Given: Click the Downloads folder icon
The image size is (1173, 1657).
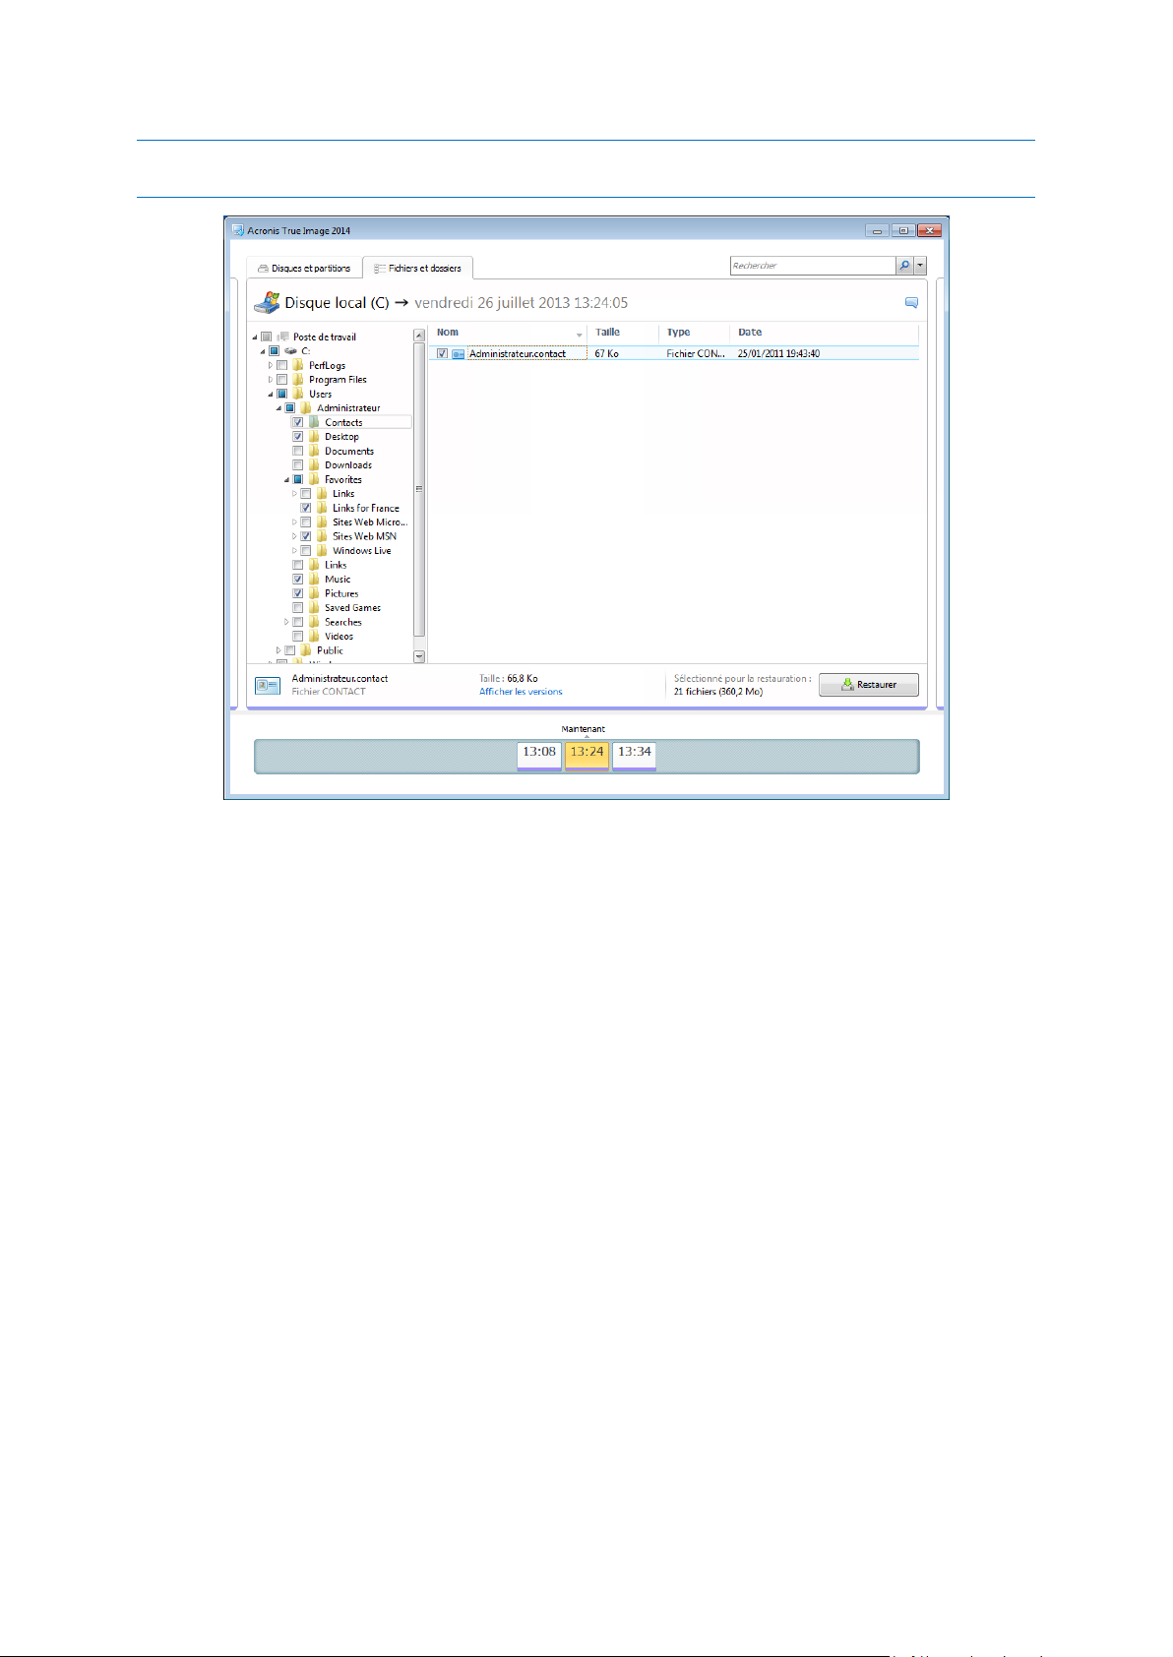Looking at the screenshot, I should 314,465.
